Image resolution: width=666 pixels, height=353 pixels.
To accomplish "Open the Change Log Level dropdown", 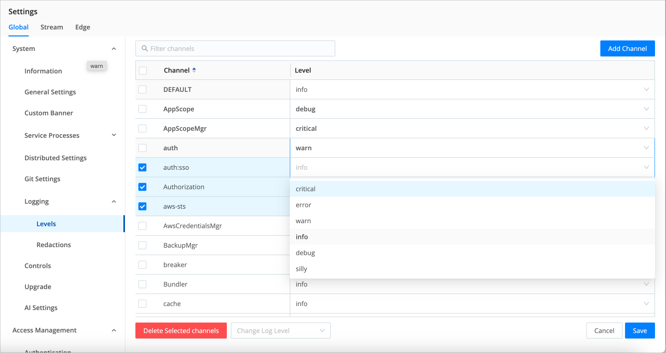I will 280,330.
